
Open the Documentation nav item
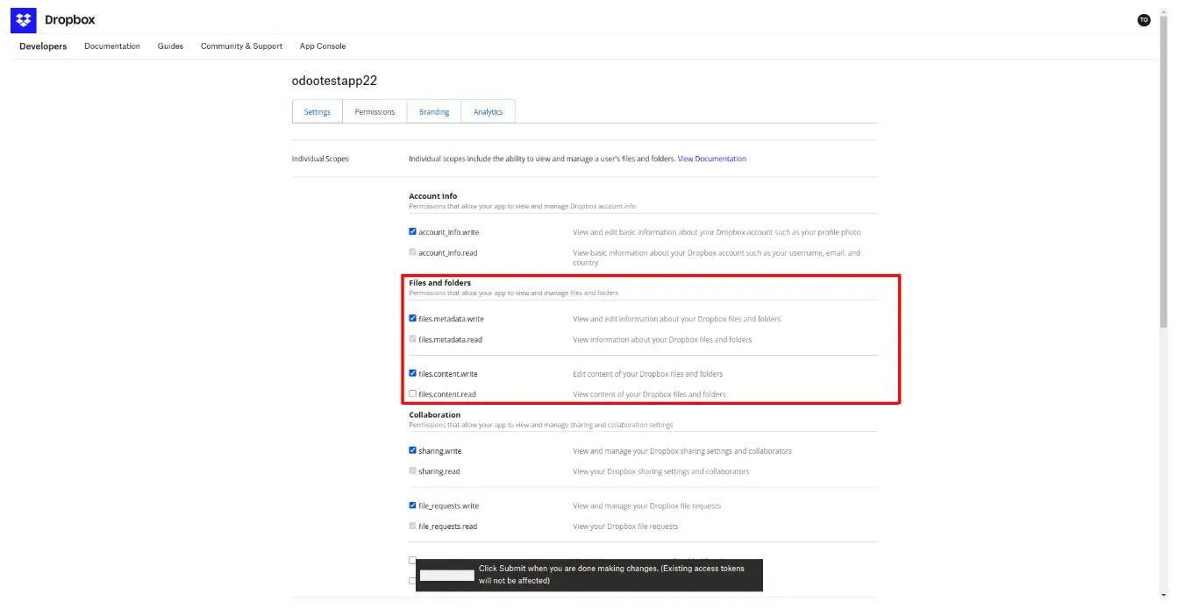click(111, 46)
